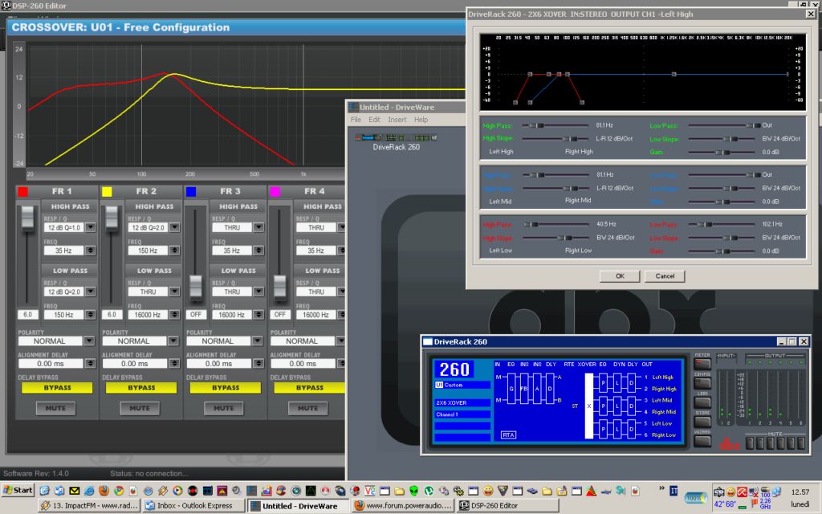This screenshot has height=514, width=822.
Task: Click the RTA box in DriveRack 260 display
Action: pos(508,434)
